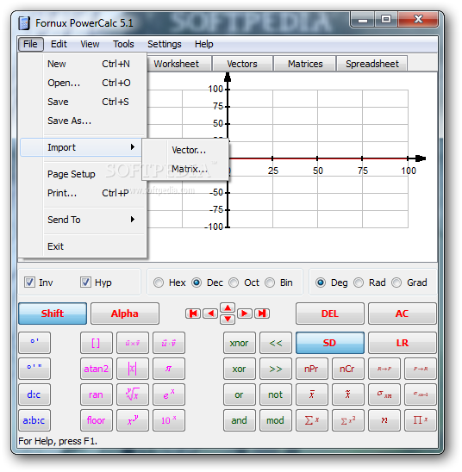Screen dimensions: 462x472
Task: Click the red up arrow button
Action: pyautogui.click(x=228, y=308)
